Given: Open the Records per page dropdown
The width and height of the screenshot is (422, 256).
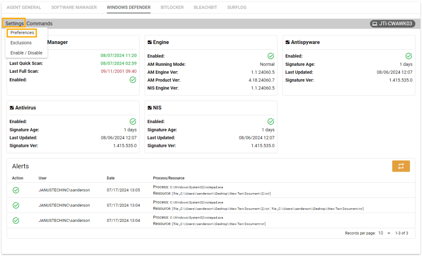Looking at the screenshot, I should (x=384, y=233).
